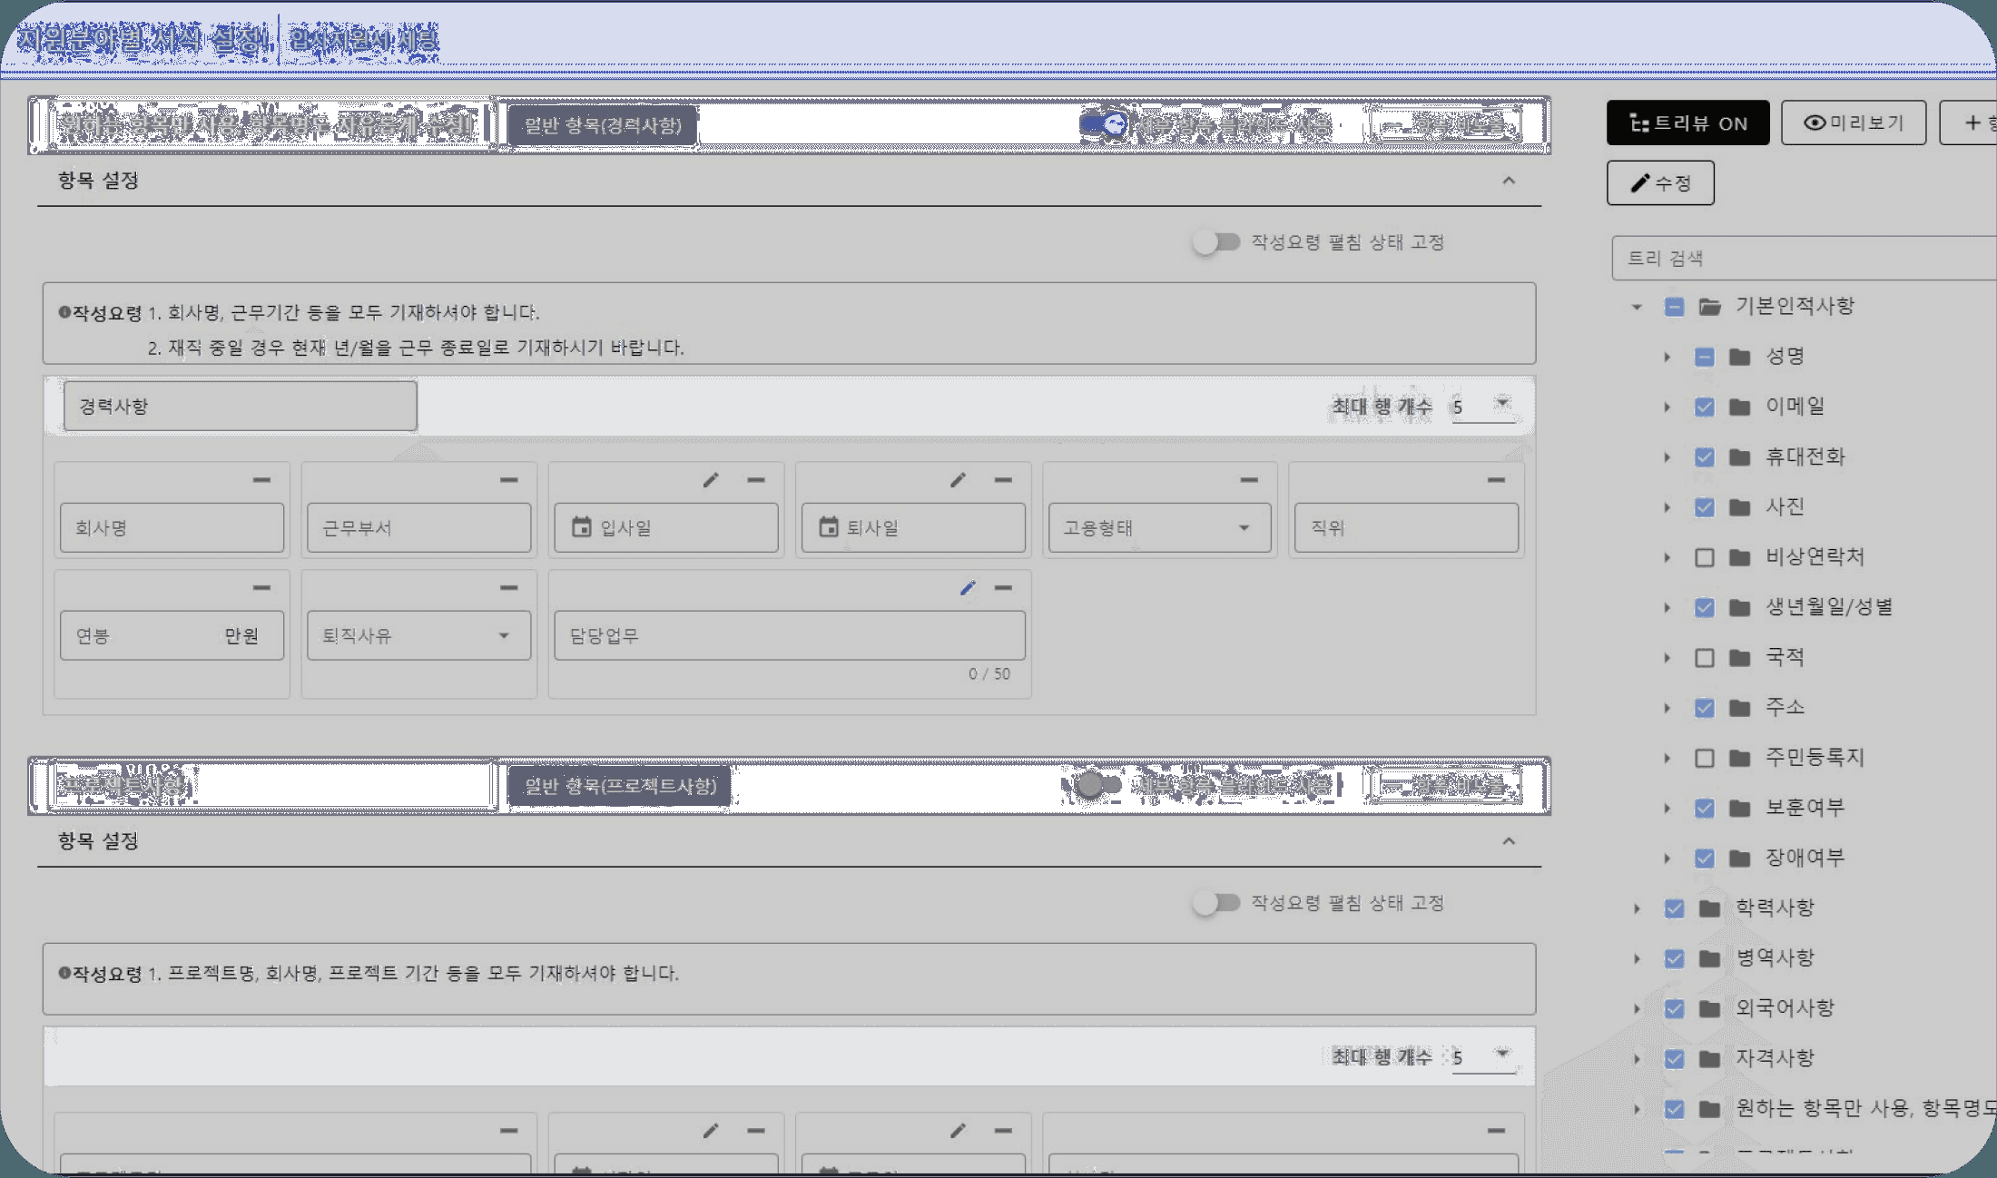Turn off the blue switch in the 경력사항 header

pyautogui.click(x=1104, y=124)
